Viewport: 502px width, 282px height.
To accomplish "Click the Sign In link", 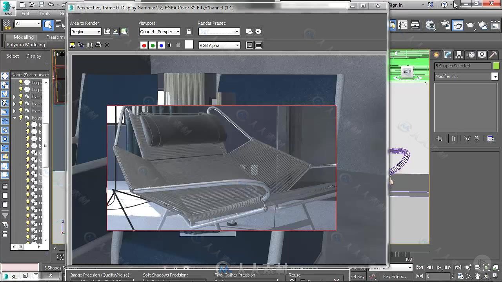I will coord(396,5).
